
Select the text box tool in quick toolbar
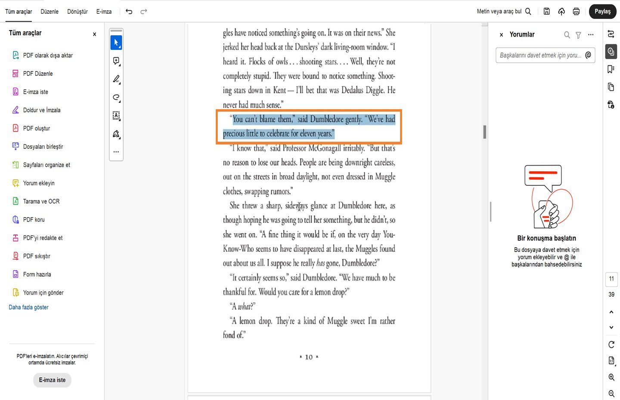click(x=116, y=116)
